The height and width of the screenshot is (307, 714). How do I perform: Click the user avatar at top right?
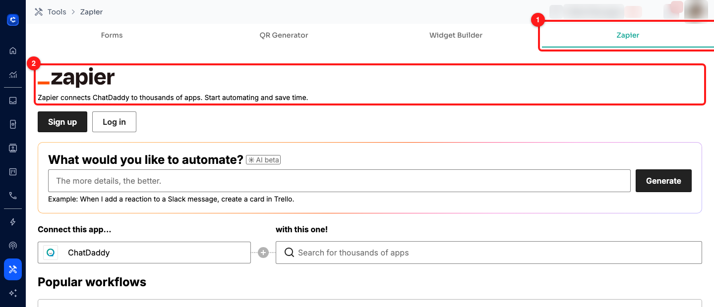tap(696, 11)
